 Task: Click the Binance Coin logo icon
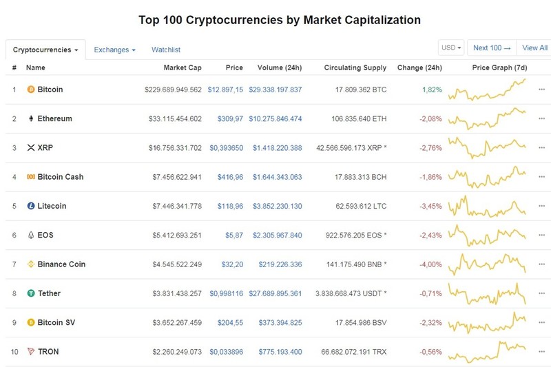point(31,264)
